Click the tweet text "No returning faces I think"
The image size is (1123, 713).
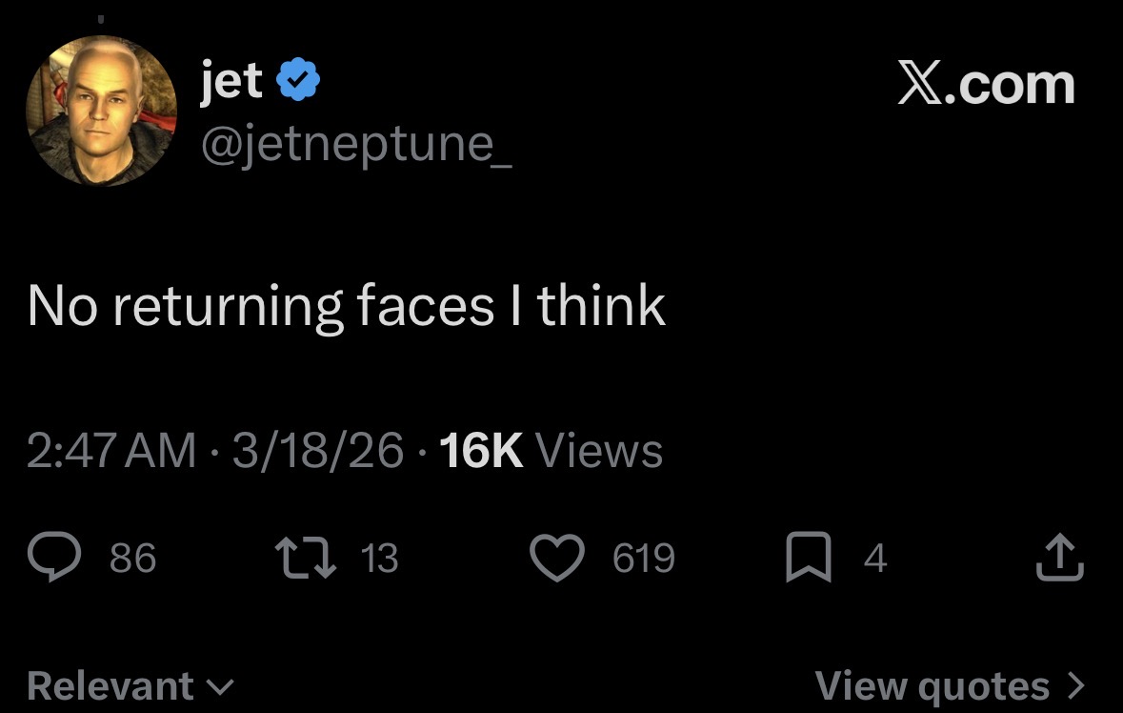347,305
